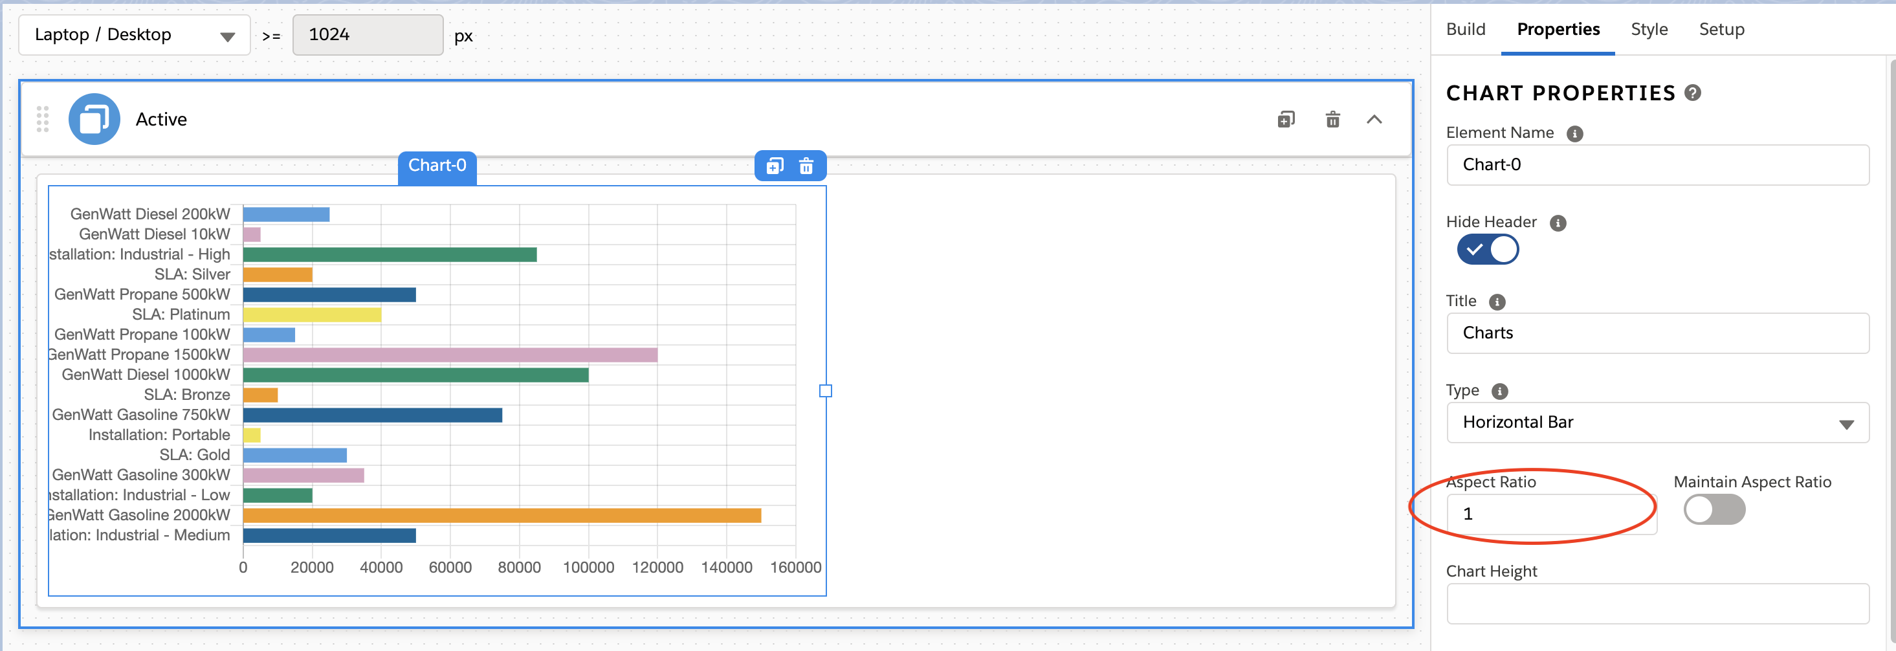Click the Installation: Portable label

click(159, 436)
